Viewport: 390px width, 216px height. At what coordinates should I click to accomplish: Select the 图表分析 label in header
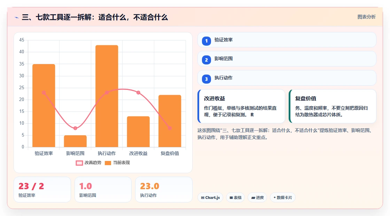366,17
